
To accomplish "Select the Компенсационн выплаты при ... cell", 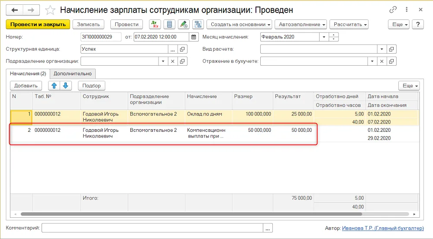I will coord(209,134).
